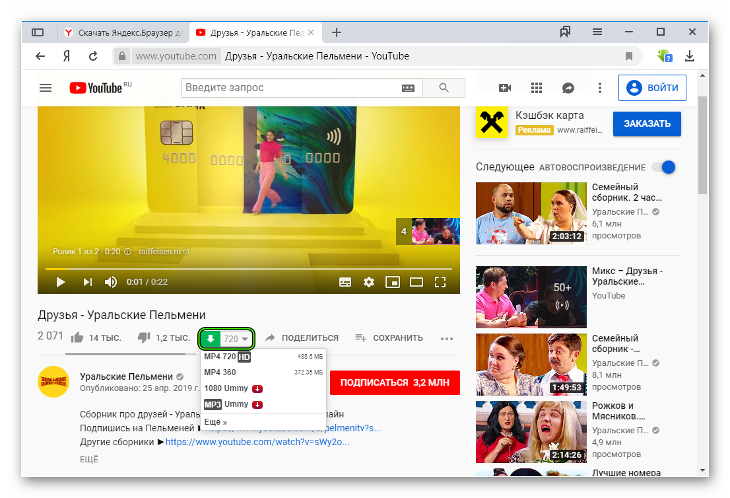The image size is (730, 498).
Task: Open the 2:03:12 Семейный сборник thumbnail
Action: pyautogui.click(x=531, y=213)
